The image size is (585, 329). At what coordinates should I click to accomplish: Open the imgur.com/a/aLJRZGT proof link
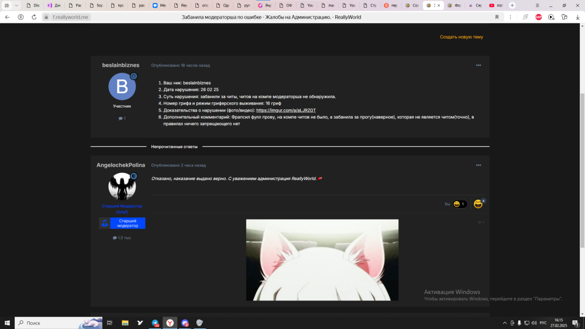point(286,110)
